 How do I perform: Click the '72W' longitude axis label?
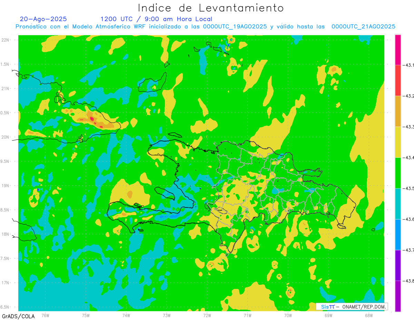pyautogui.click(x=207, y=315)
